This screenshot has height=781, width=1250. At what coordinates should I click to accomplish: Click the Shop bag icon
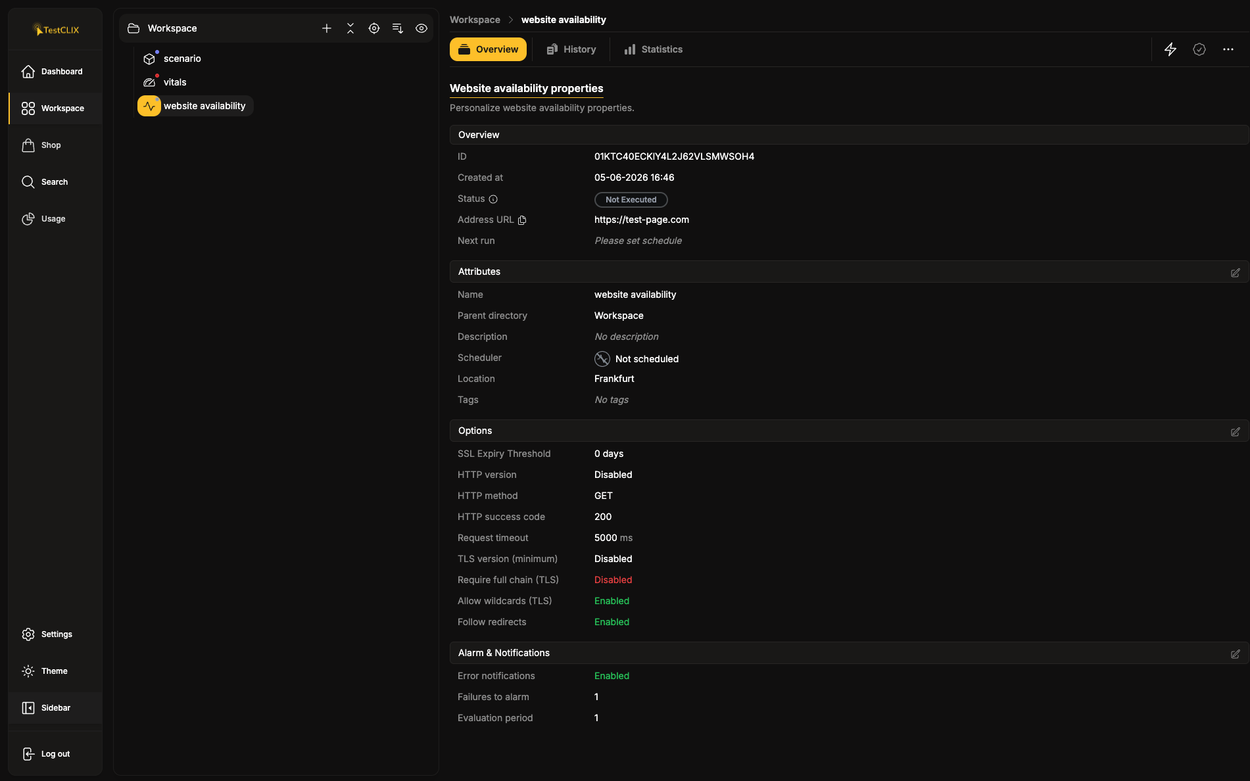tap(28, 145)
